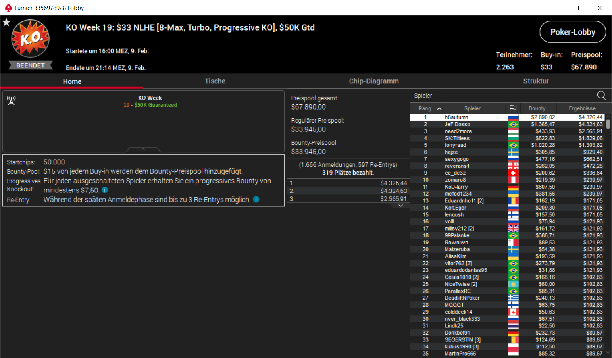The width and height of the screenshot is (612, 358).
Task: Click the player list scrollbar thumb
Action: 608,124
